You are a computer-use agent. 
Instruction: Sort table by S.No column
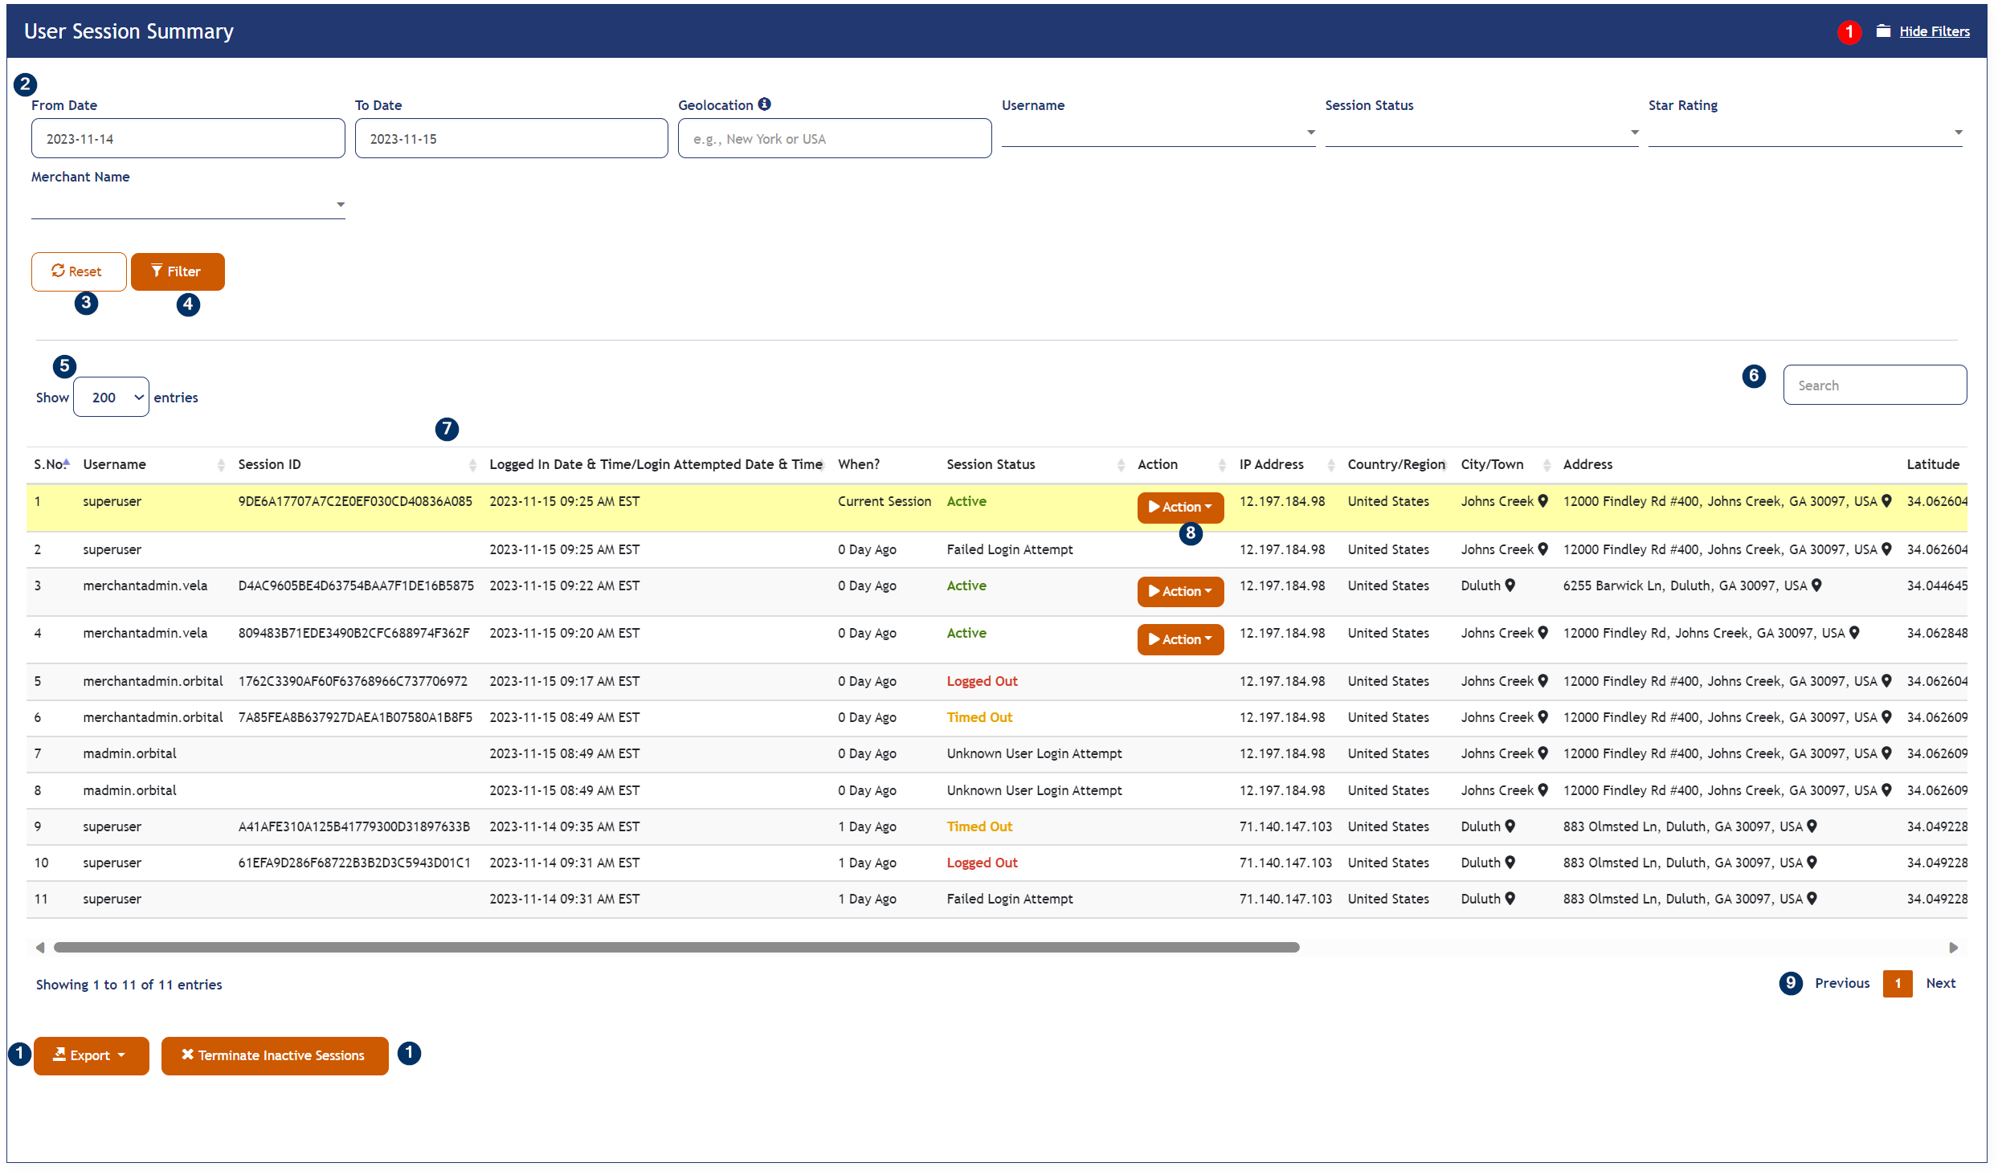(51, 464)
